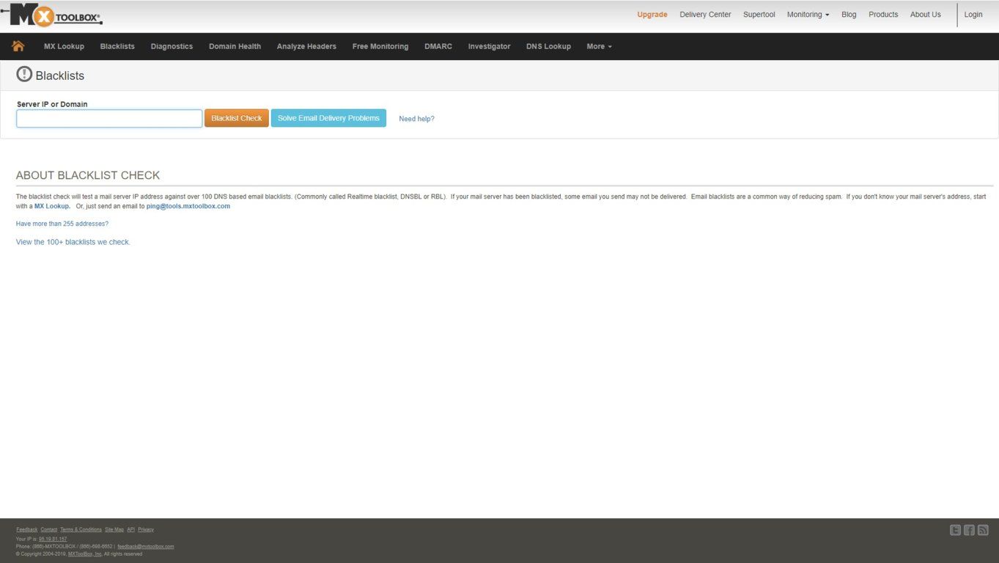Click the Login link
999x563 pixels.
(973, 15)
